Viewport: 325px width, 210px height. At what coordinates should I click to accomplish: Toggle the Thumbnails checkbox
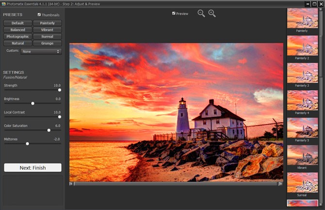[40, 15]
